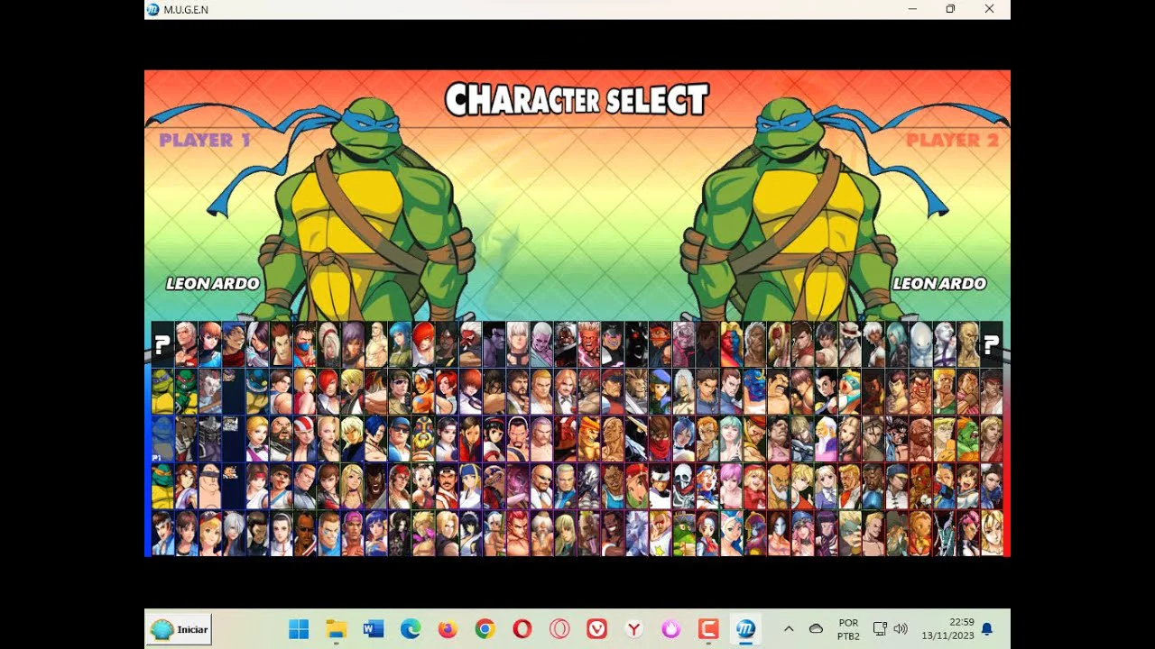Click the Iniciar button on the taskbar

coord(180,629)
